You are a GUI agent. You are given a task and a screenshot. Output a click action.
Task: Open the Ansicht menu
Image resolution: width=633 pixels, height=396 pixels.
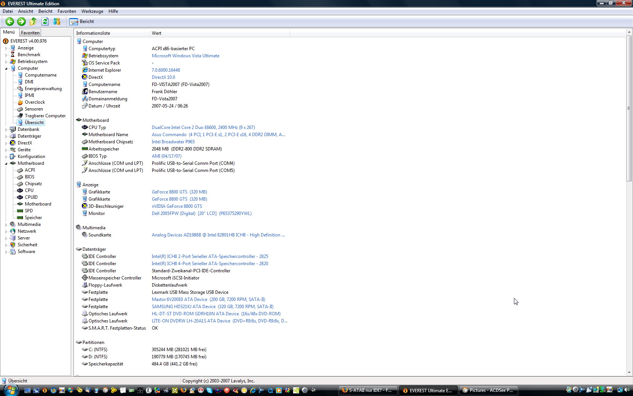point(26,11)
